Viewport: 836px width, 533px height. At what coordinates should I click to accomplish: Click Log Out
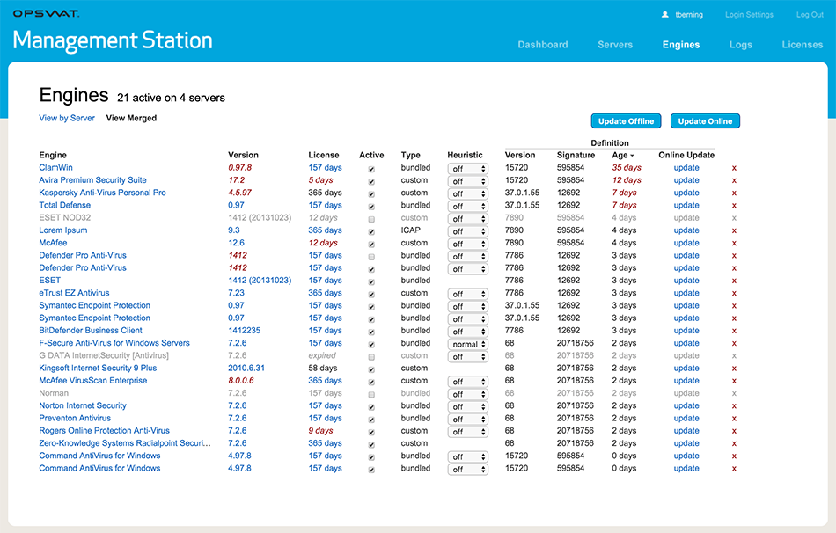tap(810, 15)
